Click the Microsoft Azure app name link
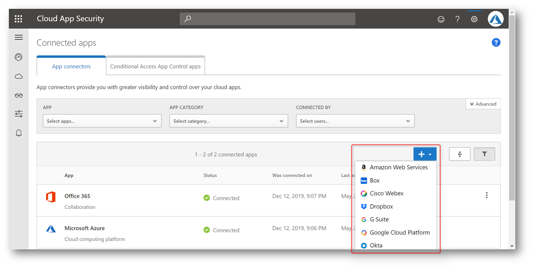 [x=84, y=228]
